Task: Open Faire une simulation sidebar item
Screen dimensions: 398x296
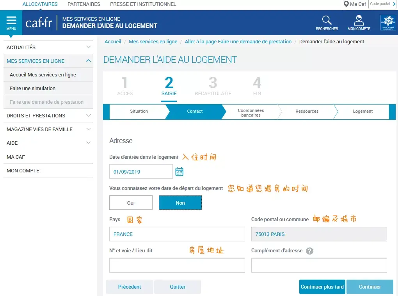Action: point(48,88)
